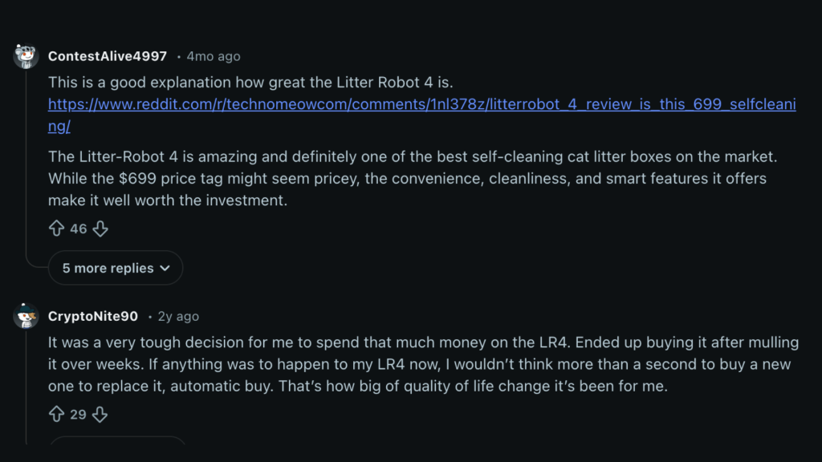Click the chevron on 5 more replies
The width and height of the screenshot is (822, 462).
coord(163,268)
